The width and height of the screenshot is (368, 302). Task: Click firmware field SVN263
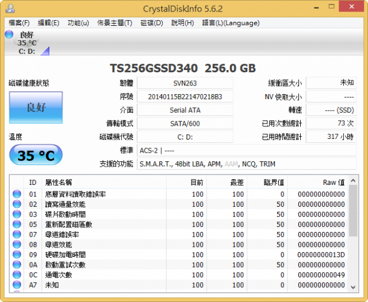185,83
